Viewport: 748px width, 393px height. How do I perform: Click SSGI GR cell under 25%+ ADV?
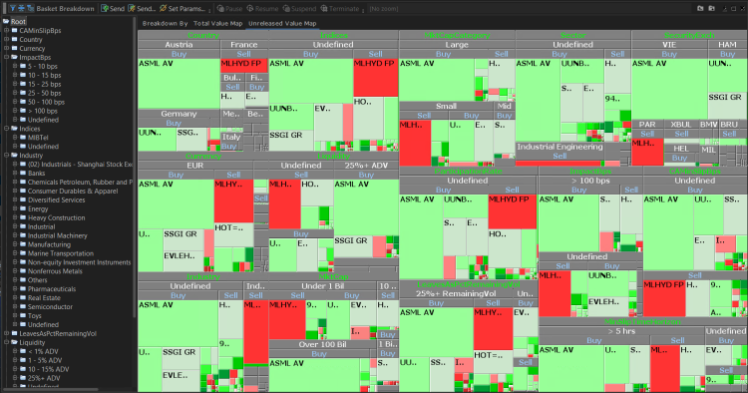coord(352,246)
